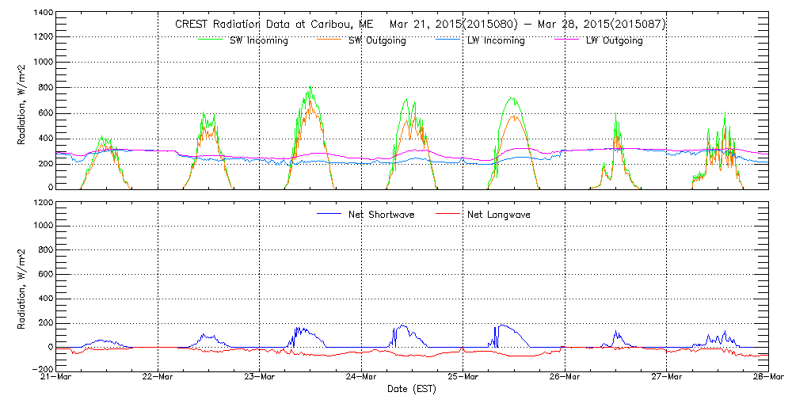Click the Date (EST) axis title

click(412, 389)
